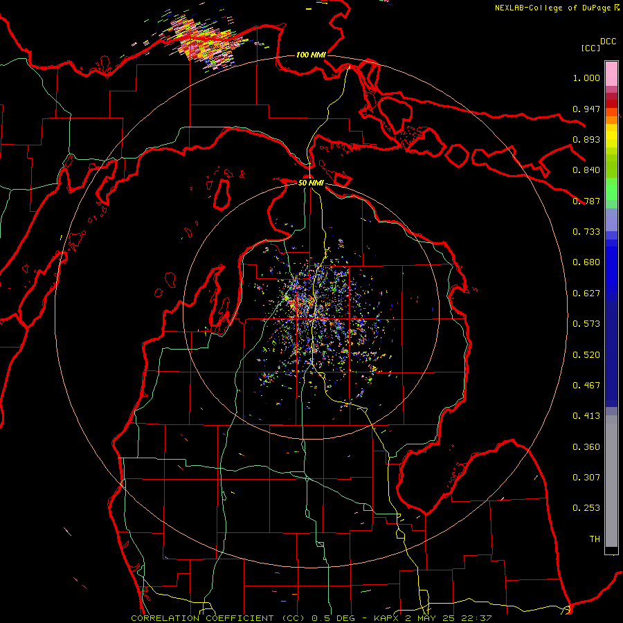
Task: Click the gray segment of the color bar
Action: (611, 481)
